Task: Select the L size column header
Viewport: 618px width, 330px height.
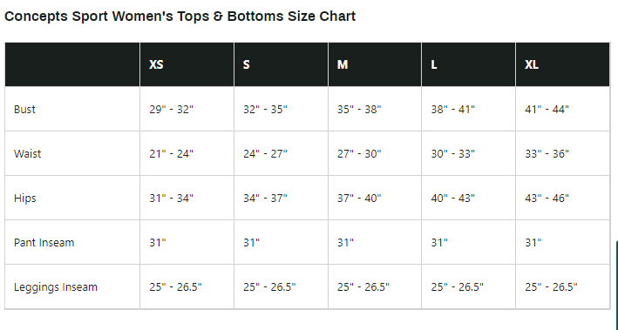Action: (x=434, y=64)
